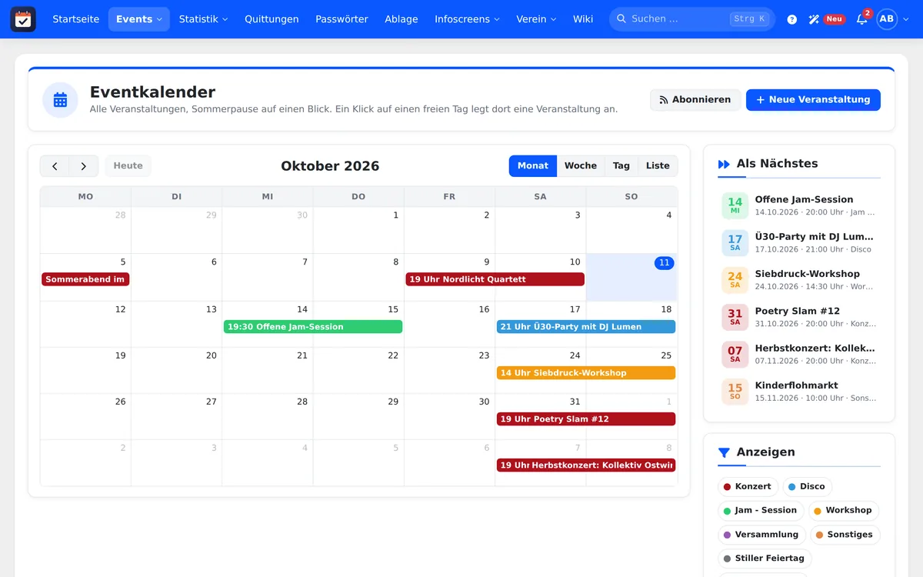The image size is (923, 577).
Task: Open Sommerabend event on calendar
Action: 85,279
